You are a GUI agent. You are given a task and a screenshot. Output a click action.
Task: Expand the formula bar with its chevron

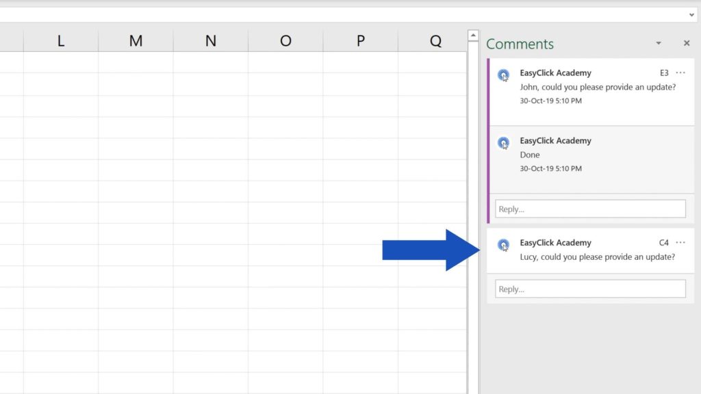[x=693, y=14]
